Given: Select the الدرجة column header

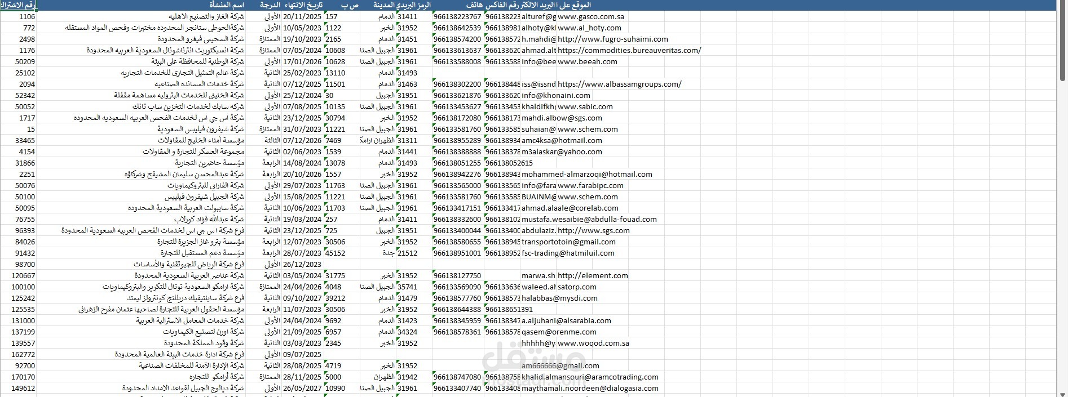Looking at the screenshot, I should [264, 5].
